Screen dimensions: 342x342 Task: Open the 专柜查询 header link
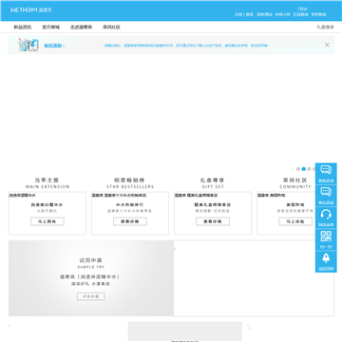[318, 14]
